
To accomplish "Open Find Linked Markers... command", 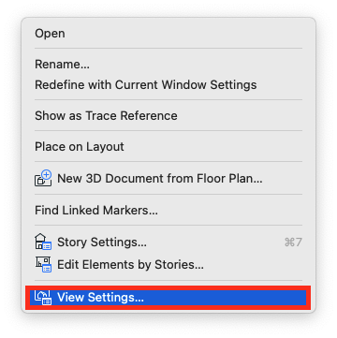I will [x=96, y=211].
